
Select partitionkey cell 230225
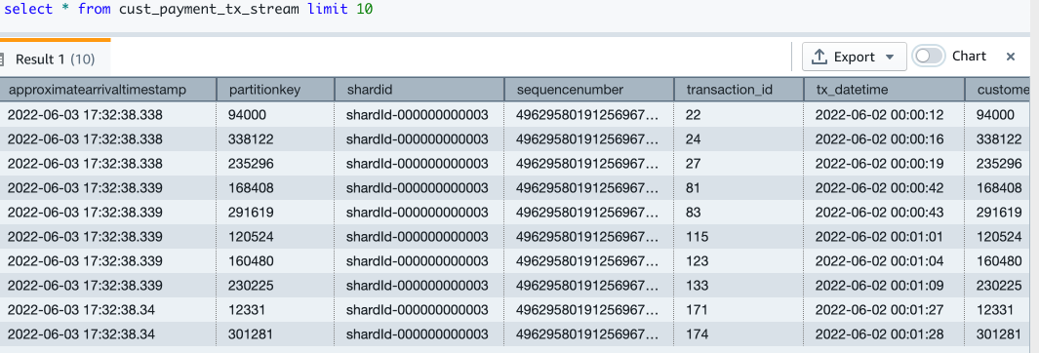tap(276, 286)
